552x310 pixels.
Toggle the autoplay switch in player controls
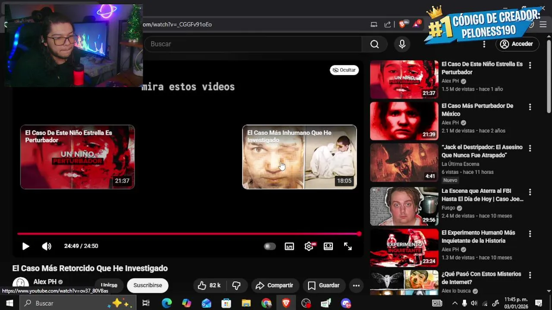(270, 246)
